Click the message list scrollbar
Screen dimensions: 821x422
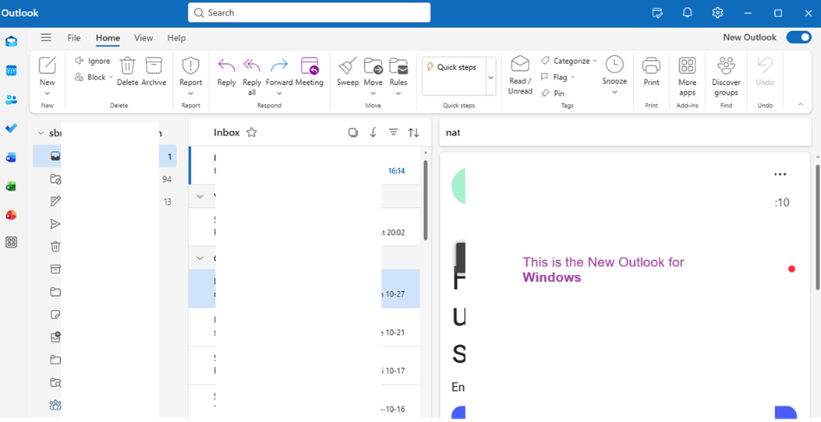point(425,200)
